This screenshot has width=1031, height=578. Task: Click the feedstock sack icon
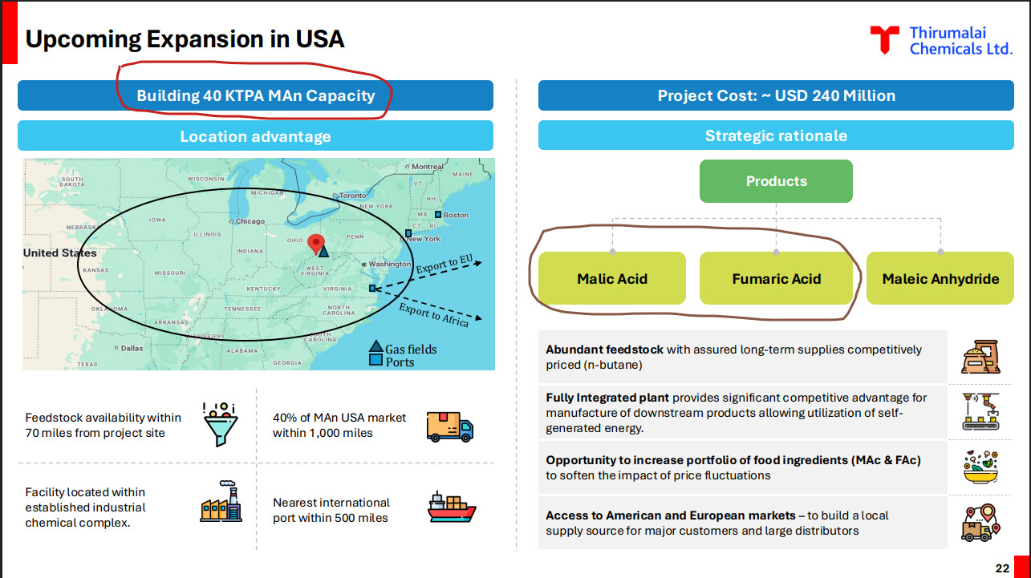point(980,359)
